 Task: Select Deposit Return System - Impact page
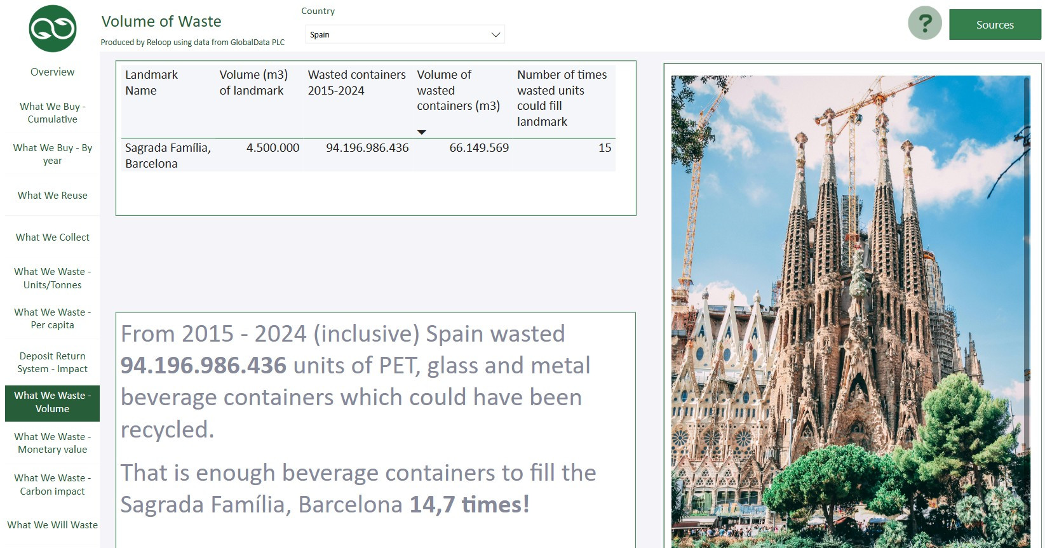pyautogui.click(x=52, y=362)
